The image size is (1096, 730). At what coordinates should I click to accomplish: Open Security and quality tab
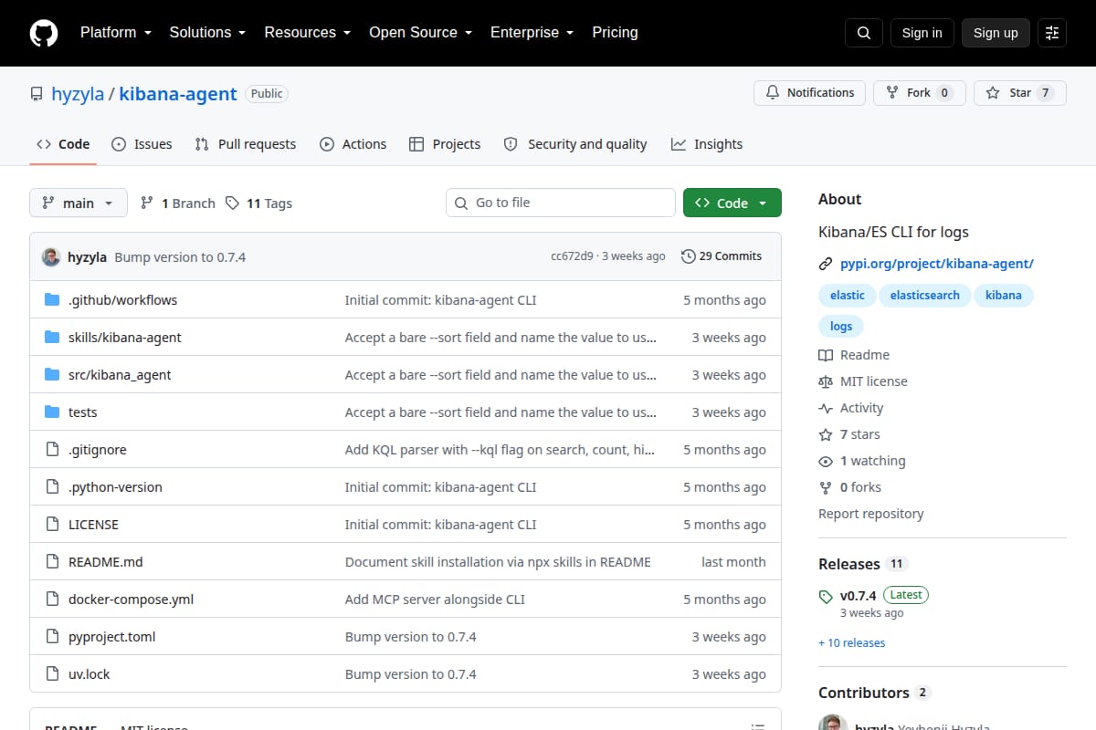coord(575,144)
